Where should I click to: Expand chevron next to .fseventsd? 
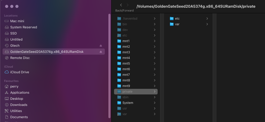[x=155, y=19]
